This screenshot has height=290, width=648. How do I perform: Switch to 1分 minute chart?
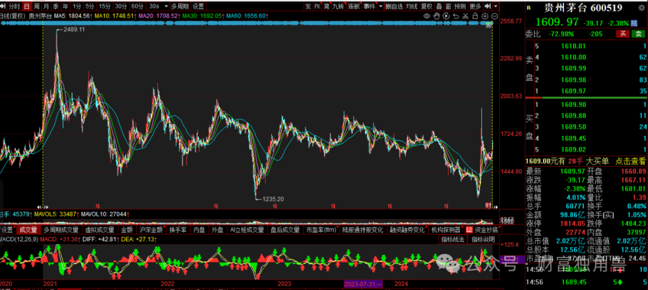click(77, 6)
